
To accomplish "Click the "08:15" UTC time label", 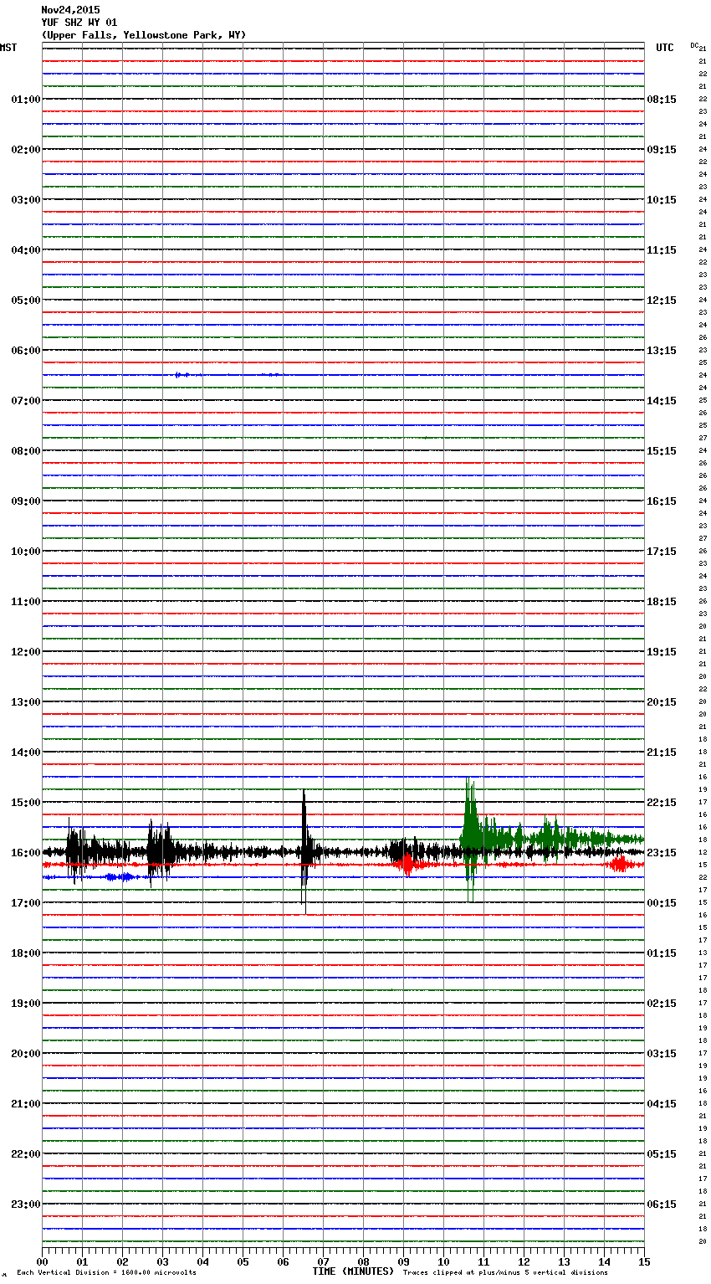I will coord(662,100).
